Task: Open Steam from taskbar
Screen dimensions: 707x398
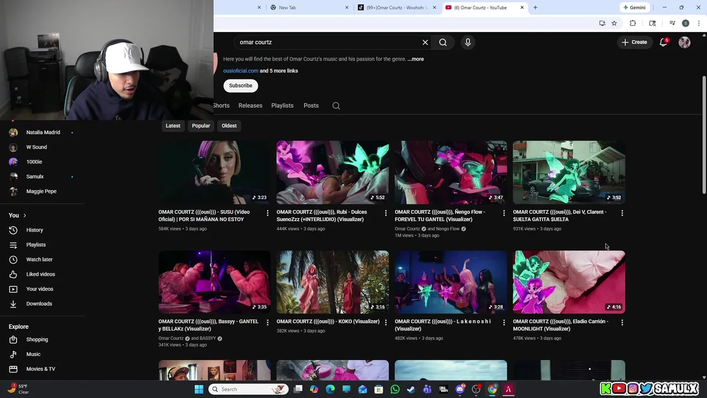Action: 411,389
